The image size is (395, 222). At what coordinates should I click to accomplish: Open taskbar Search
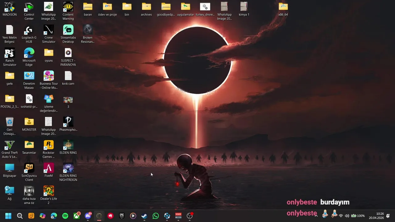20,216
